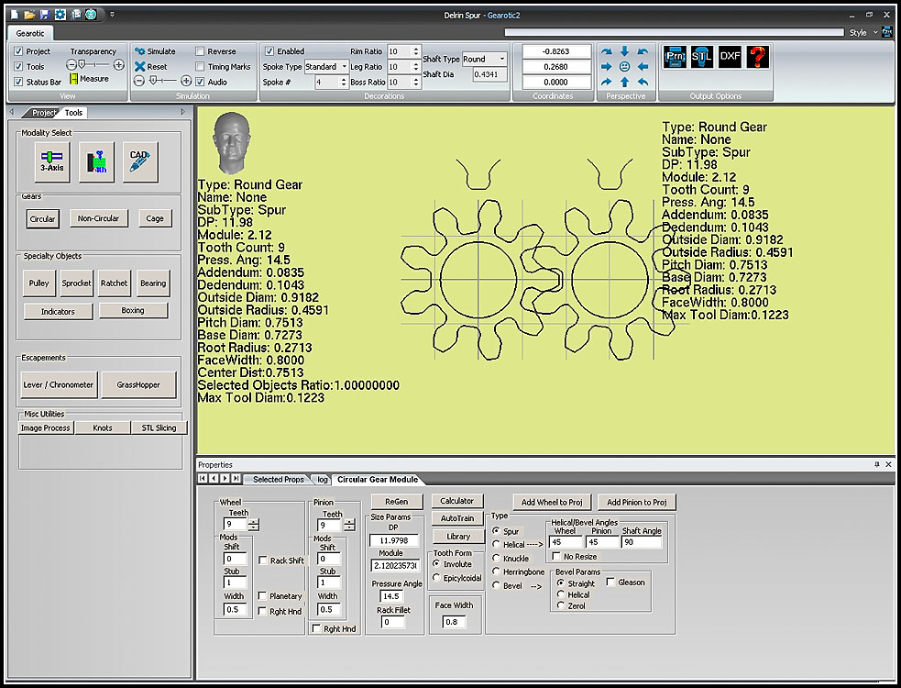Screen dimensions: 901x688
Task: Select the 3-Axis modality icon
Action: 52,161
